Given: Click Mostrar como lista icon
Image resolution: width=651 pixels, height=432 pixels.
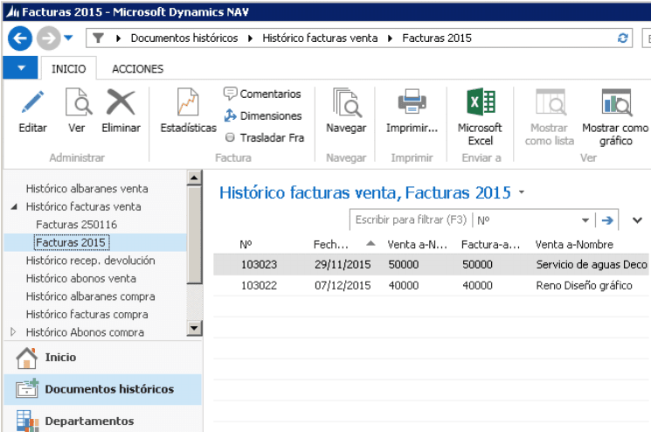Looking at the screenshot, I should click(551, 101).
